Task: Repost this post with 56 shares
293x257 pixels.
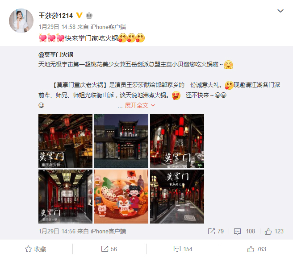Action: tap(109, 249)
